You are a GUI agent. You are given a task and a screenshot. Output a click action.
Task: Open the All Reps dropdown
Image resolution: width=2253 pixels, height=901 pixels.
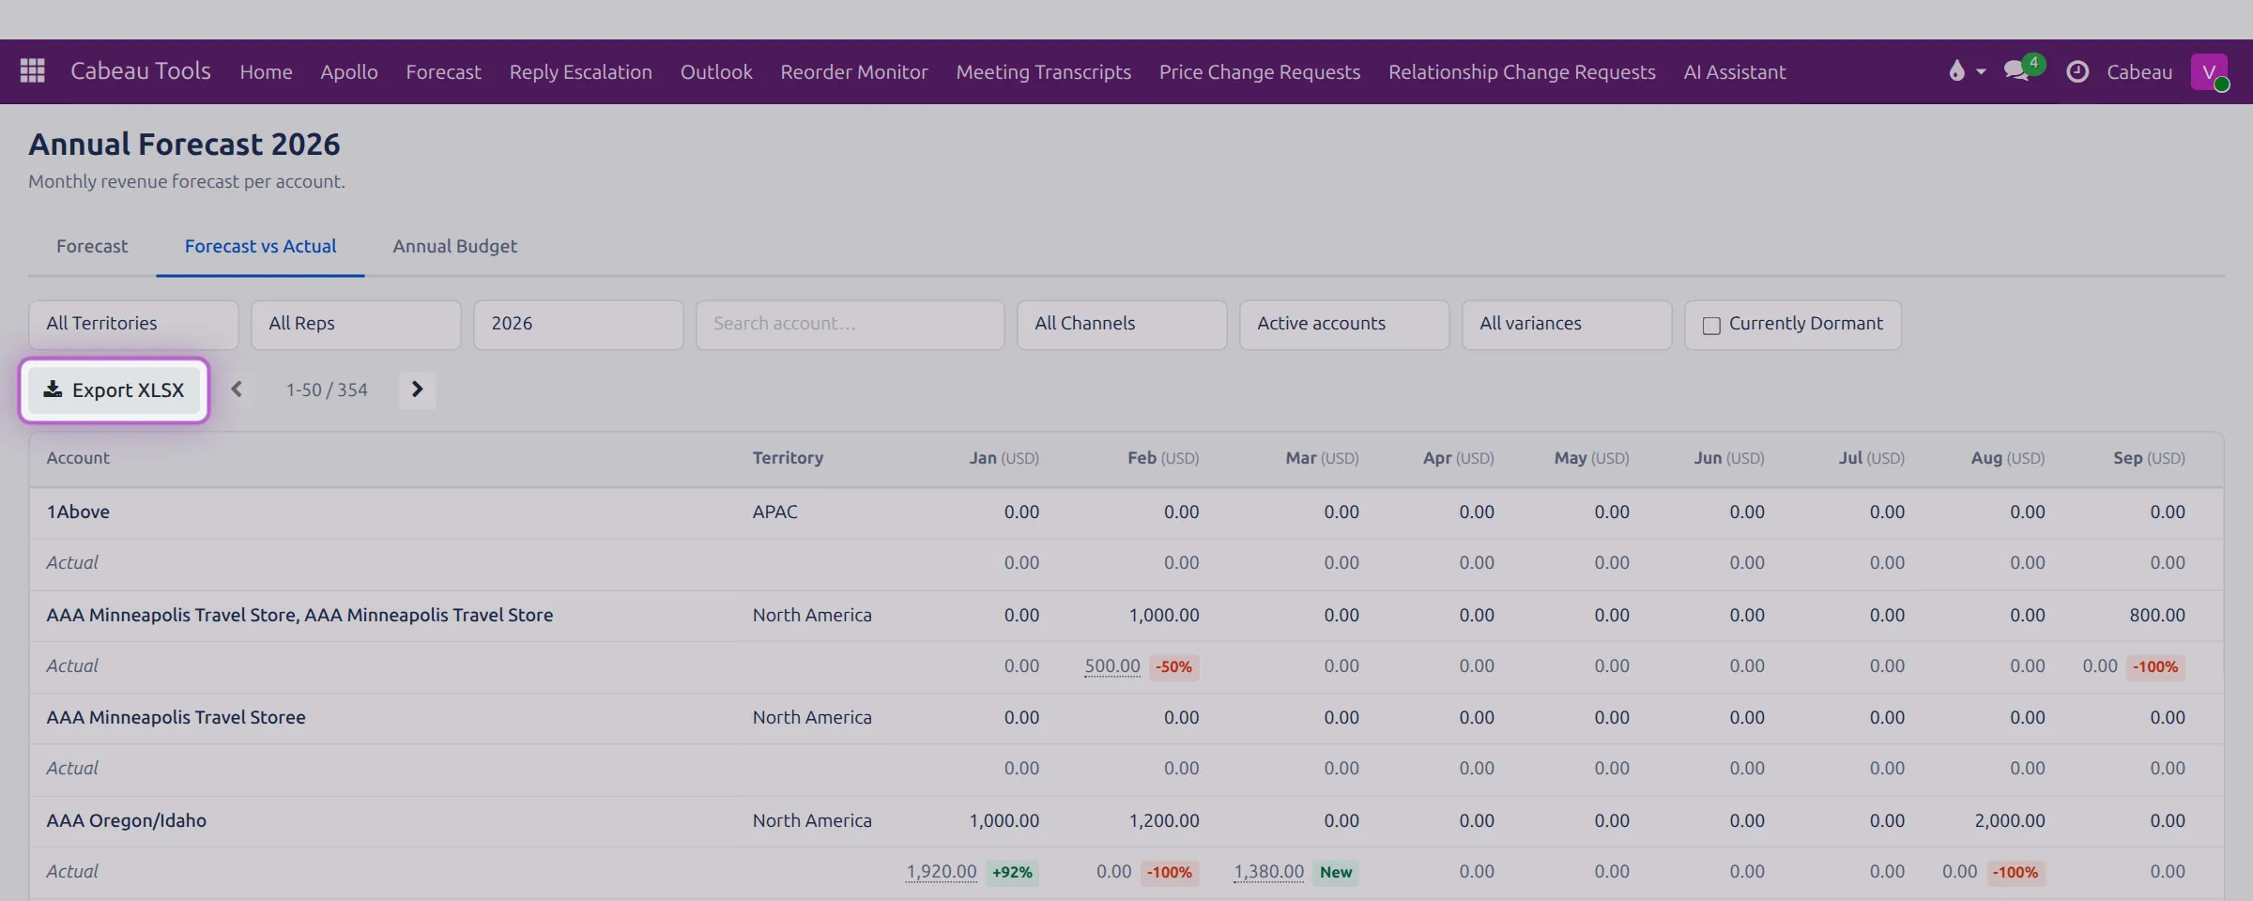(x=356, y=325)
